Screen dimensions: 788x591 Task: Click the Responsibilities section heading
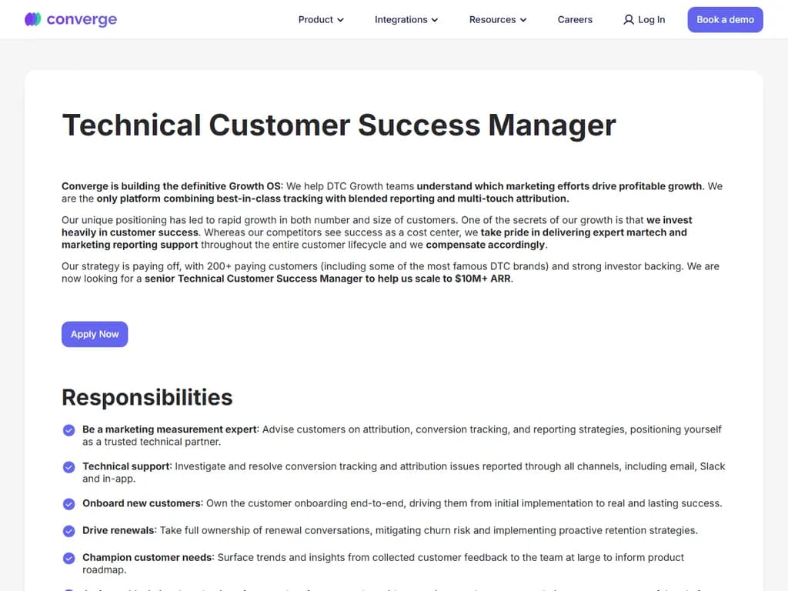147,398
